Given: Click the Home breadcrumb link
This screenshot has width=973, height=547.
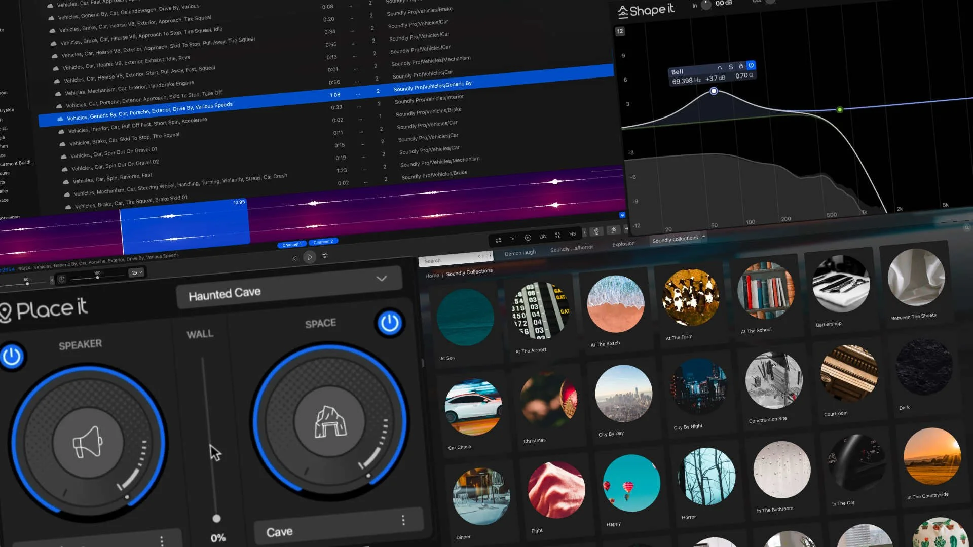Looking at the screenshot, I should tap(432, 276).
